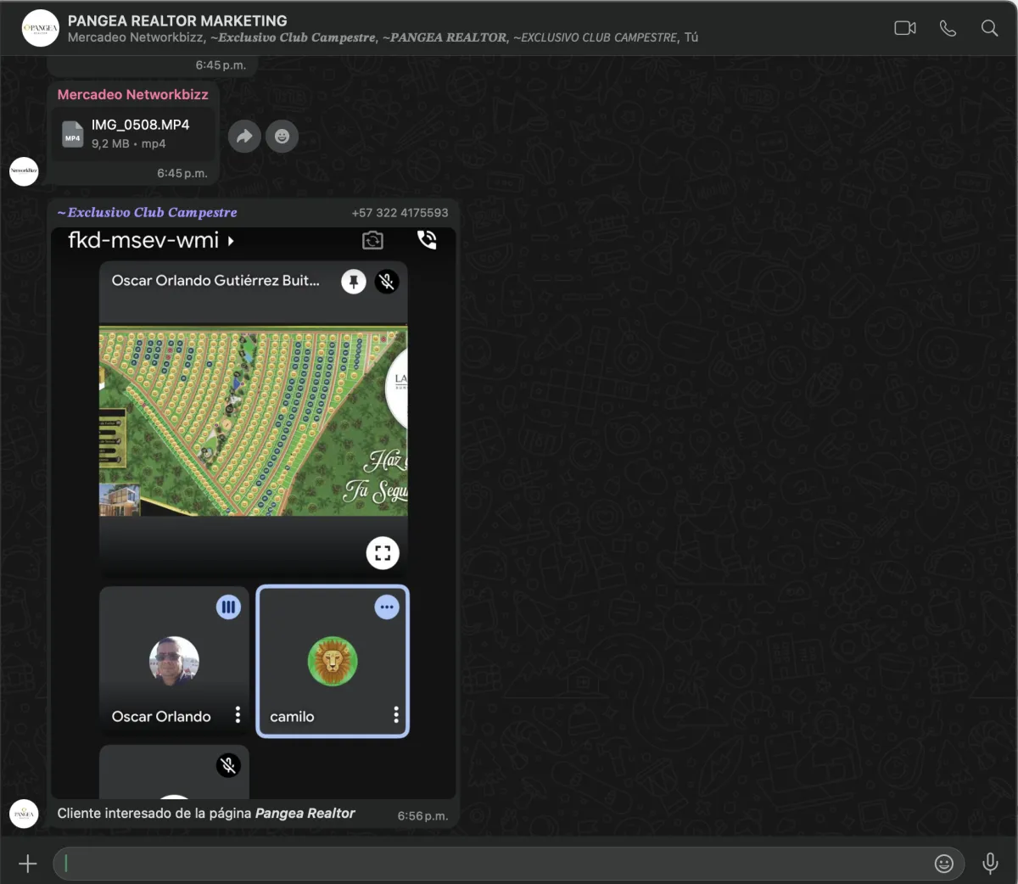The width and height of the screenshot is (1018, 884).
Task: Click the three-dot menu on camilo tile
Action: click(x=396, y=715)
